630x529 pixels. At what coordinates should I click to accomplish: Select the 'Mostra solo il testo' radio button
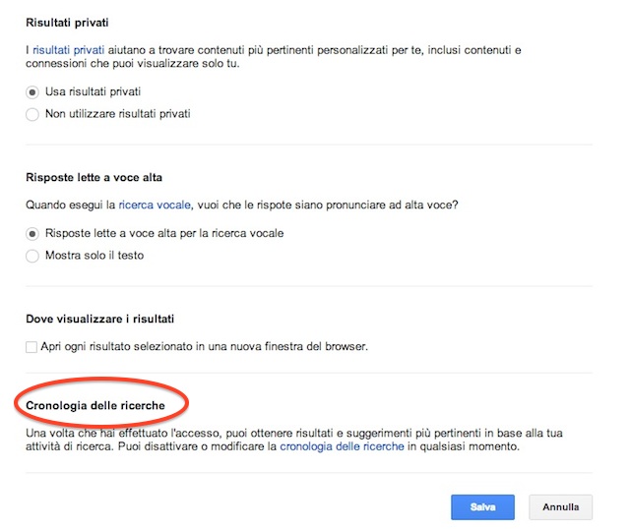(32, 256)
